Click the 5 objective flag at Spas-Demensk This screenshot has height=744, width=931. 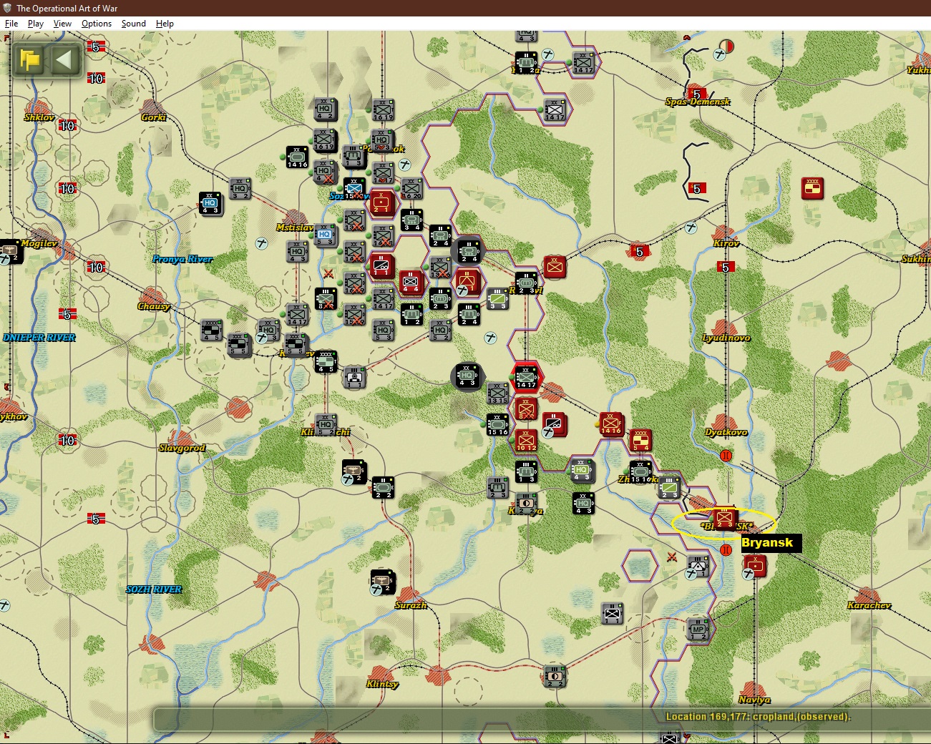[698, 94]
